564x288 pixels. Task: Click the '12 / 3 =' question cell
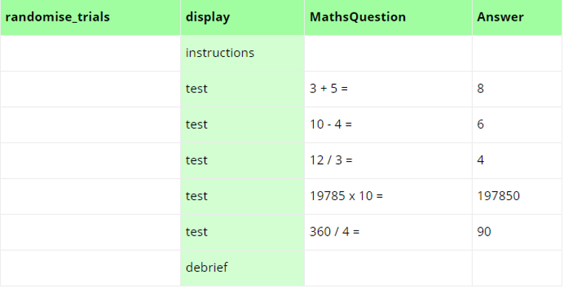click(388, 161)
